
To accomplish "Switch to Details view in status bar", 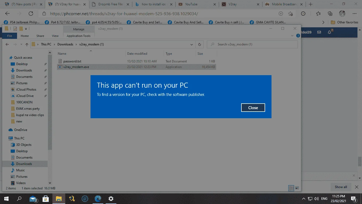I will coord(291,188).
